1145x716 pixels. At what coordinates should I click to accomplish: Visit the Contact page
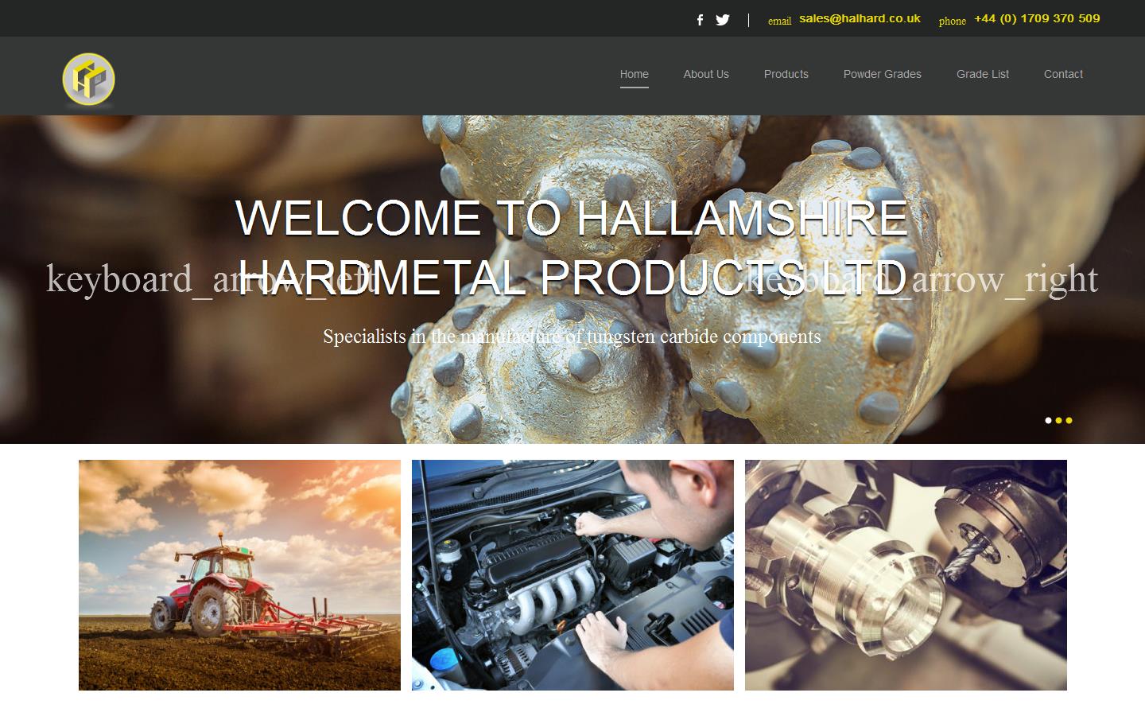pos(1063,74)
